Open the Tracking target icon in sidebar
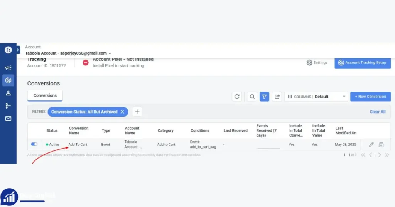Screen dimensions: 395x207 8,80
